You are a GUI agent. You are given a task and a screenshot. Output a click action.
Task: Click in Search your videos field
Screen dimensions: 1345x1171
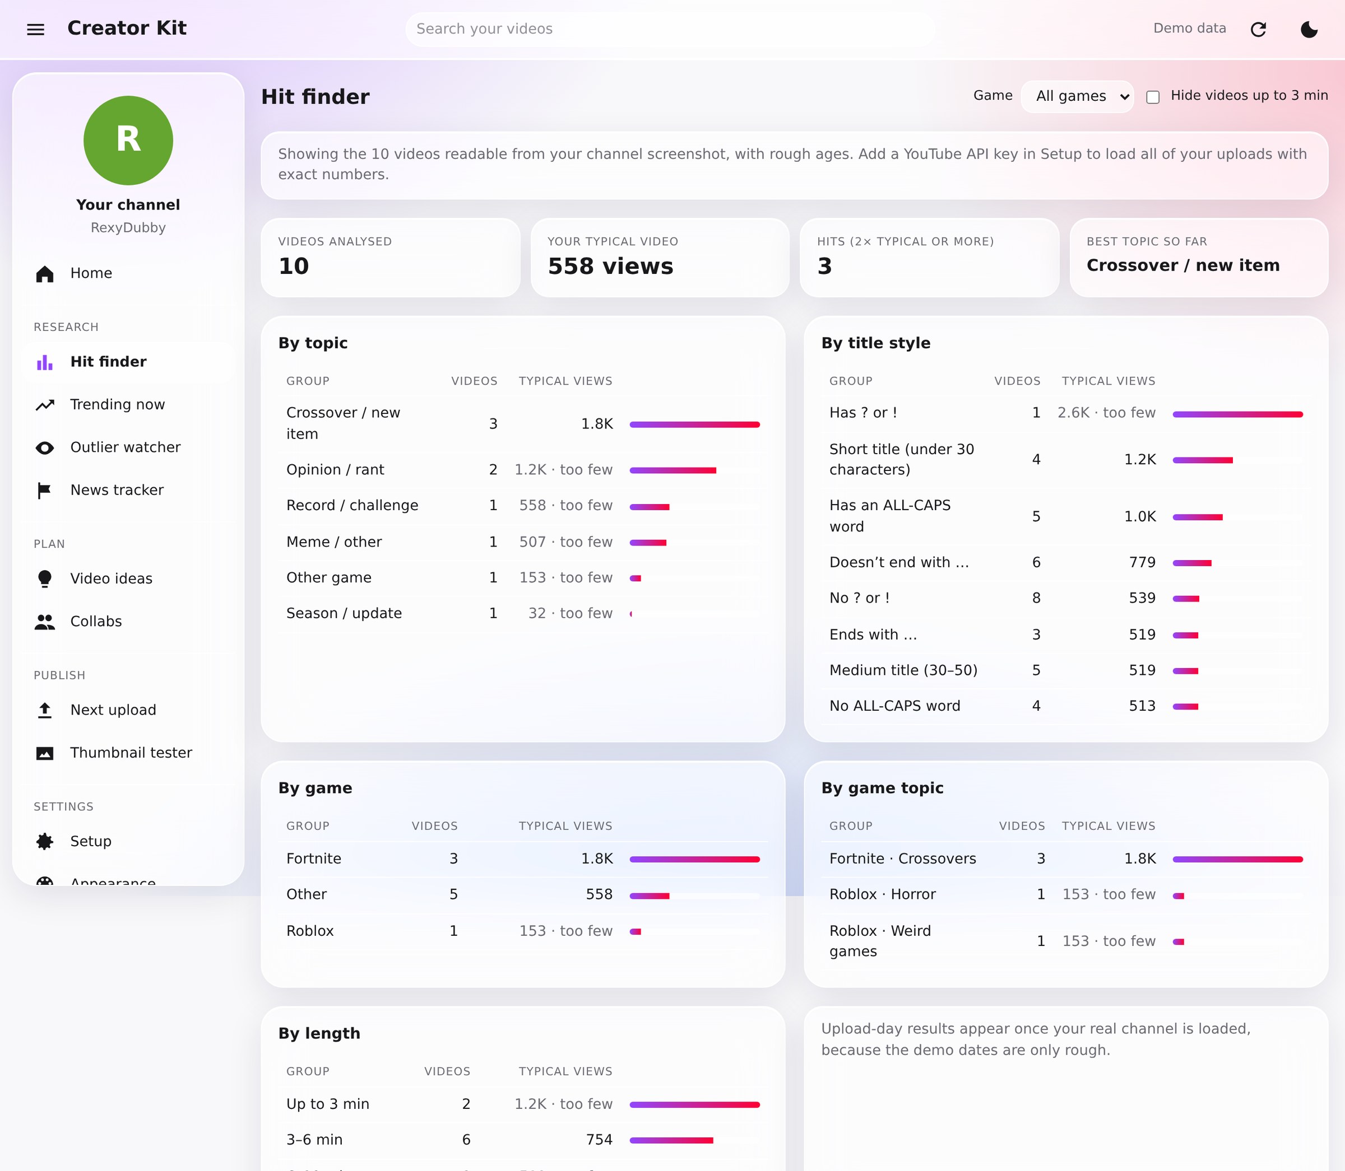coord(670,29)
